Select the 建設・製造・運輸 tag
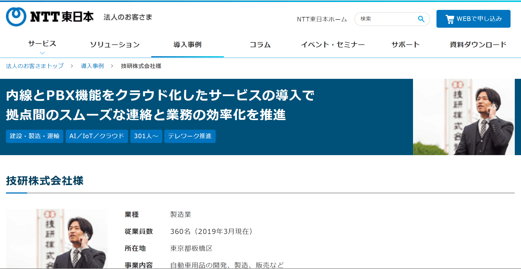Viewport: 521px width, 269px height. (x=34, y=136)
